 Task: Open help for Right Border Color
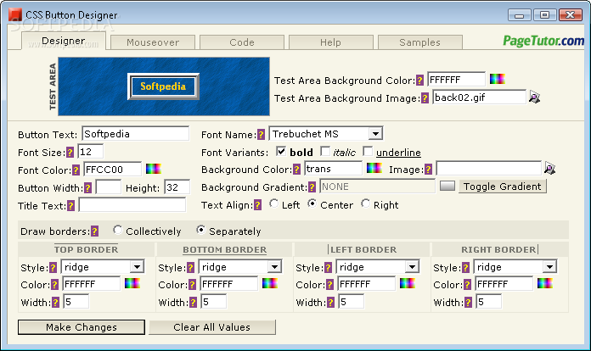(x=468, y=284)
